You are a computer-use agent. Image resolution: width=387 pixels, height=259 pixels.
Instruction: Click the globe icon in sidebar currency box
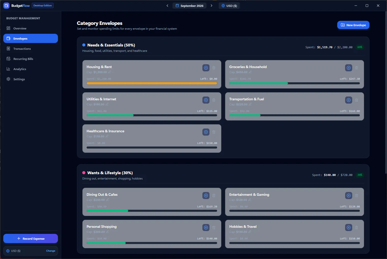8,251
